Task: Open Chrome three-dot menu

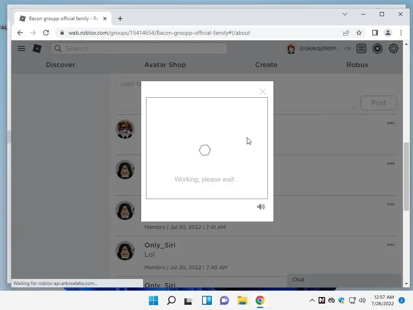Action: 401,33
